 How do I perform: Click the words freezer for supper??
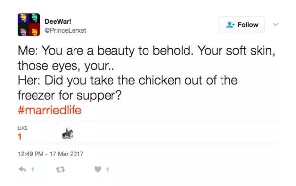[70, 95]
